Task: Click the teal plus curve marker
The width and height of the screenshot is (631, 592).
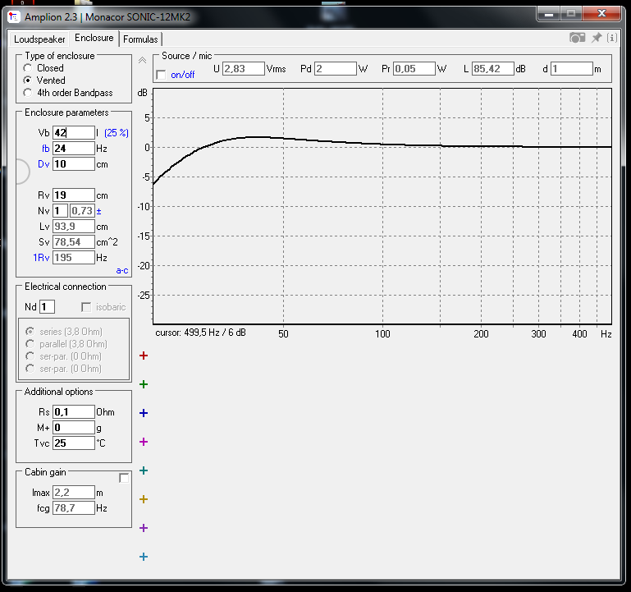Action: [x=144, y=470]
